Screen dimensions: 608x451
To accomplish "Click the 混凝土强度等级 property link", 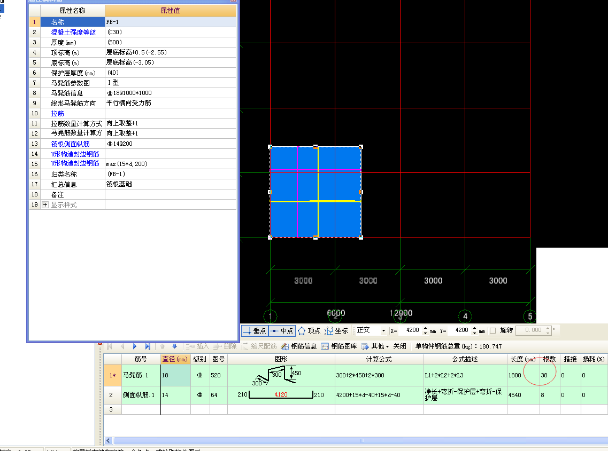I will (x=73, y=32).
